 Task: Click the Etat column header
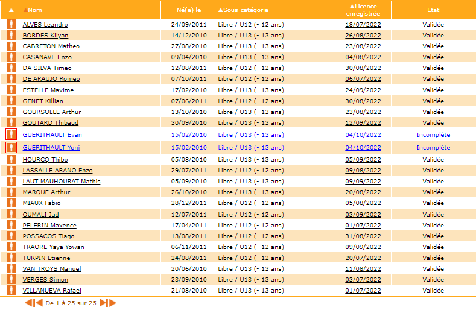point(433,10)
